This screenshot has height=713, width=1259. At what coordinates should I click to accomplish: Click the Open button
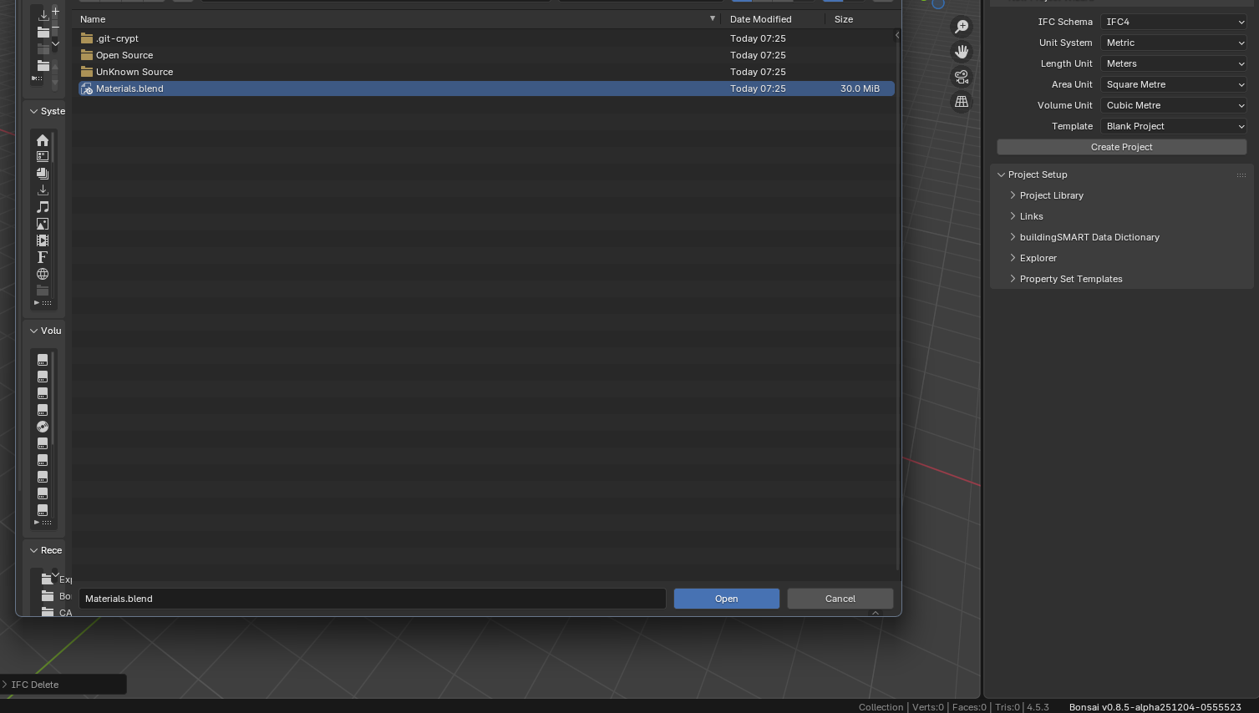click(726, 599)
